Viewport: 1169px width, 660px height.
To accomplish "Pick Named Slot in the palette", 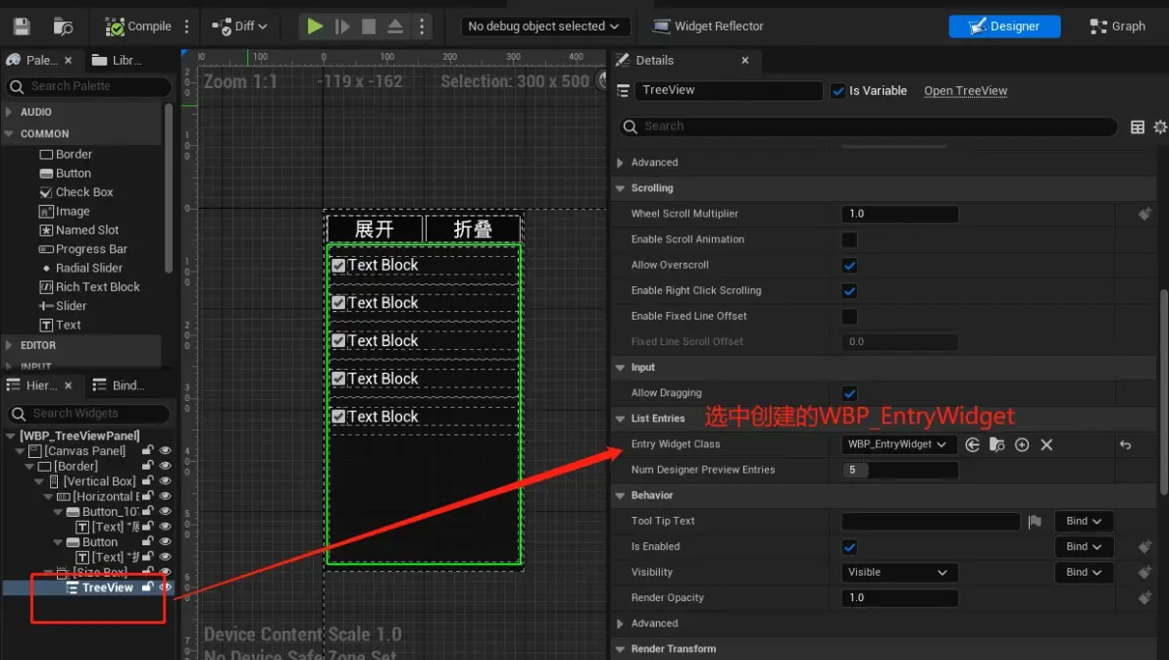I will [x=79, y=230].
